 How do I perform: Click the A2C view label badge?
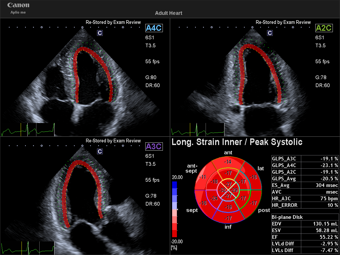tap(324, 28)
